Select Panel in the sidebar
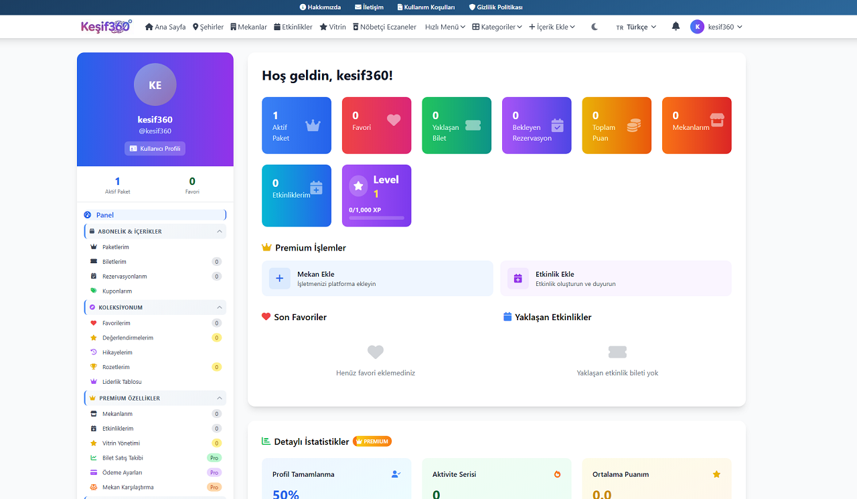 155,215
